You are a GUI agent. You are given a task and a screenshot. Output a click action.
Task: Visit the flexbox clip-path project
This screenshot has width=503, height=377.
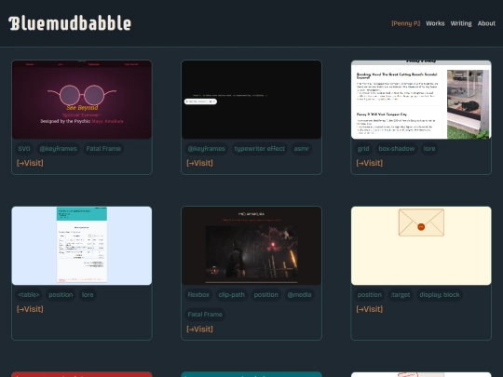[199, 329]
